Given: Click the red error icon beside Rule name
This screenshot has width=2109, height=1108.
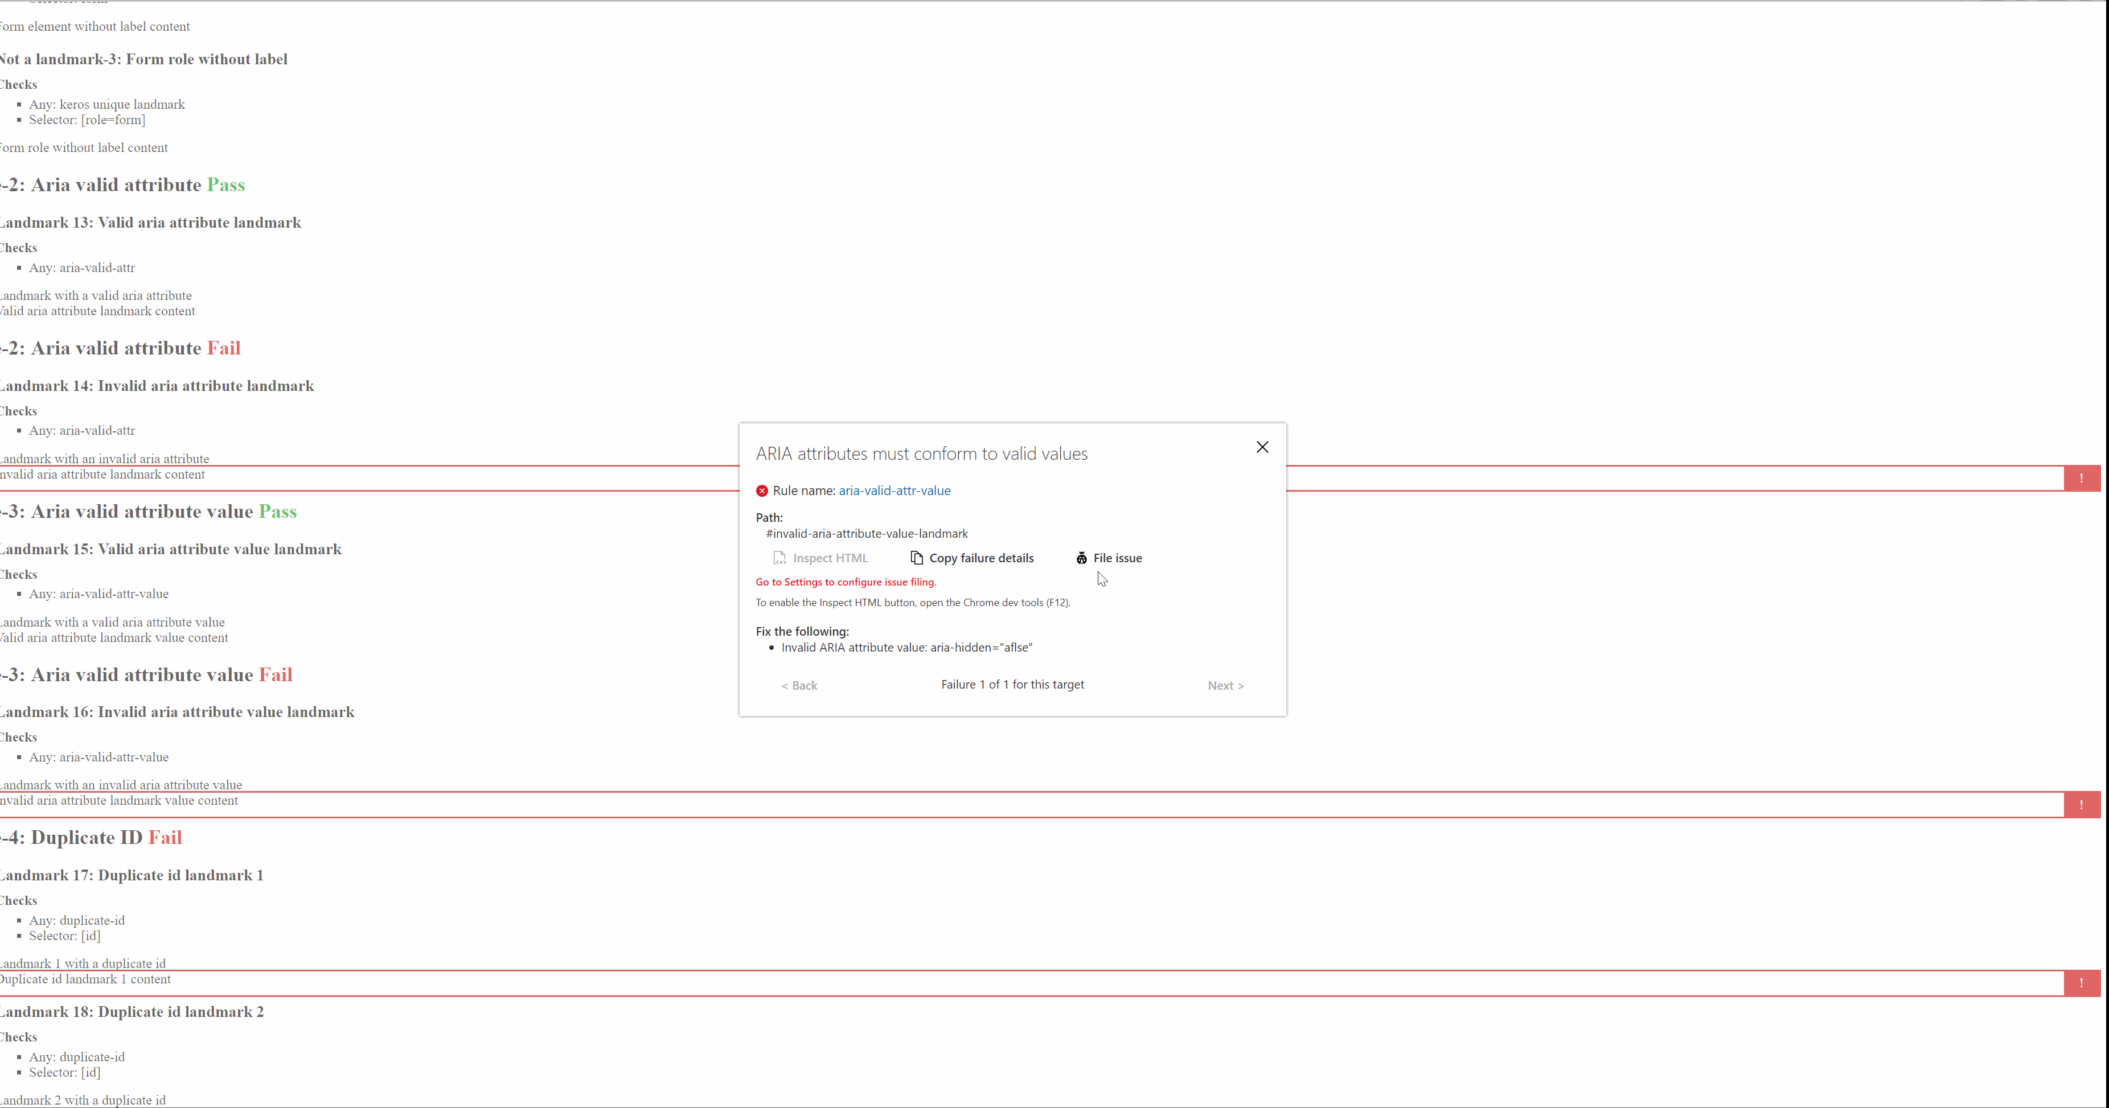Looking at the screenshot, I should (761, 490).
